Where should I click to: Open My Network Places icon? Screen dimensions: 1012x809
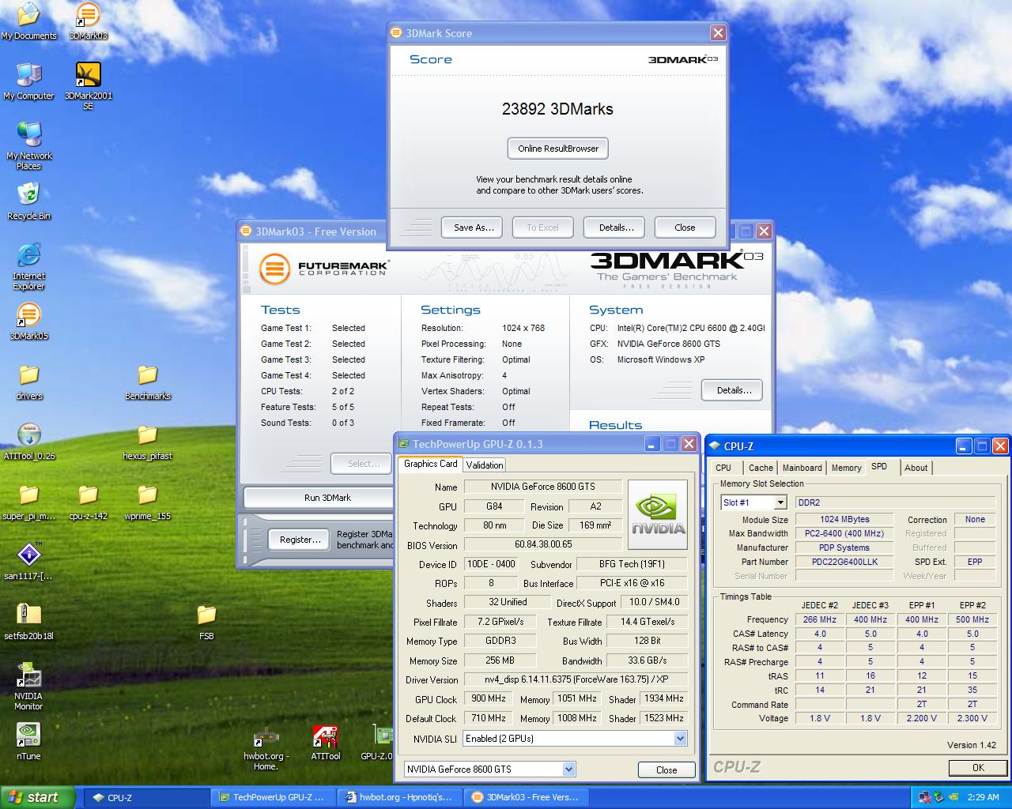28,146
